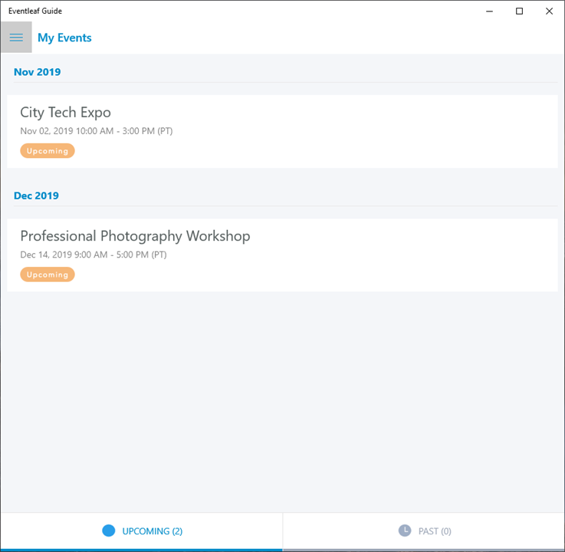Viewport: 565px width, 552px height.
Task: Open the hamburger navigation menu
Action: [x=16, y=37]
